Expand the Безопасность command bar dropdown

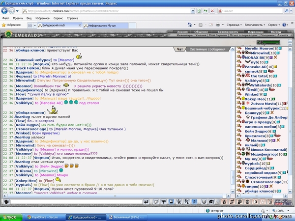tap(255, 25)
